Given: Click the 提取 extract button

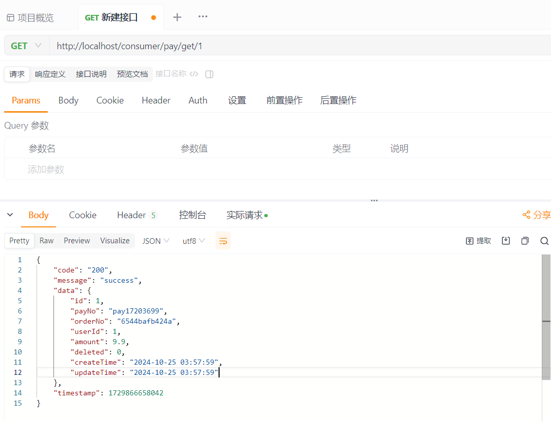Looking at the screenshot, I should click(x=478, y=241).
